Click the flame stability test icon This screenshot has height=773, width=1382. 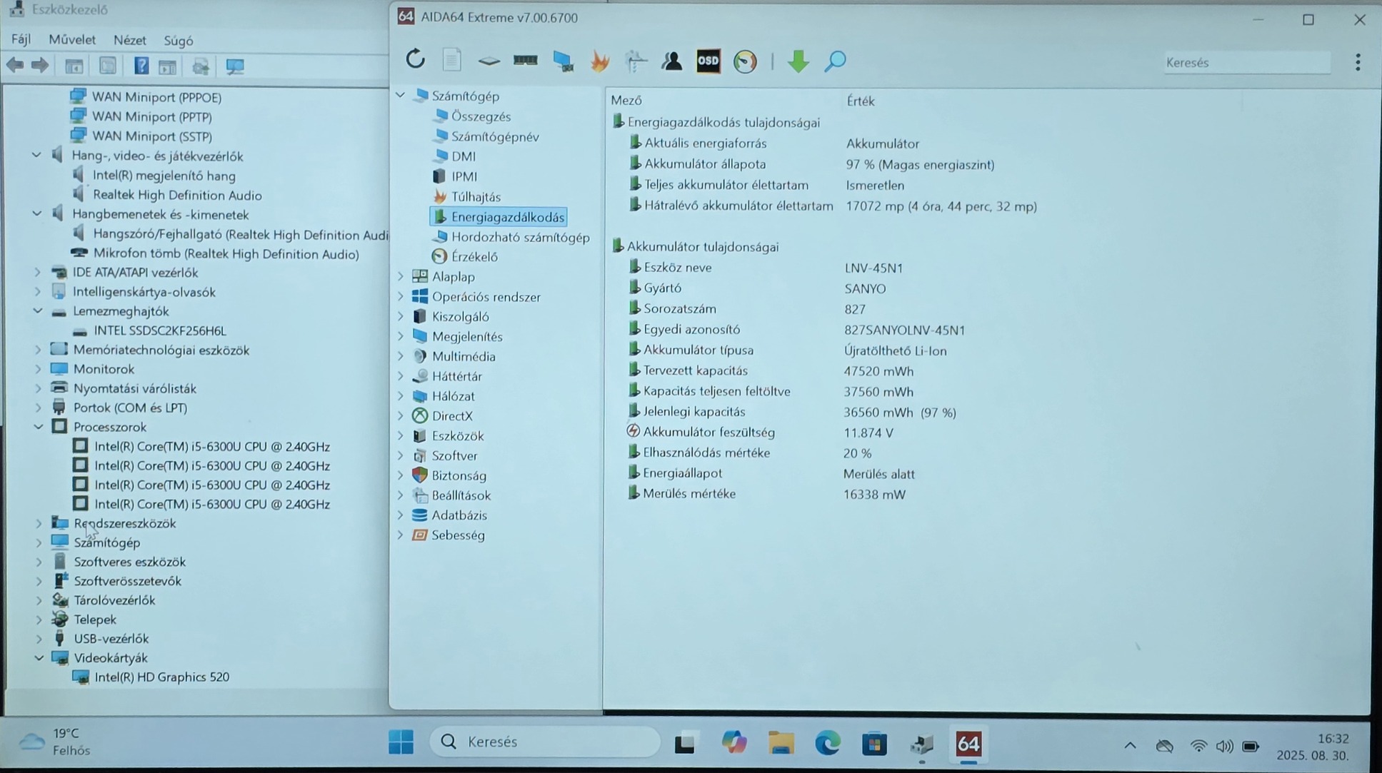tap(600, 61)
